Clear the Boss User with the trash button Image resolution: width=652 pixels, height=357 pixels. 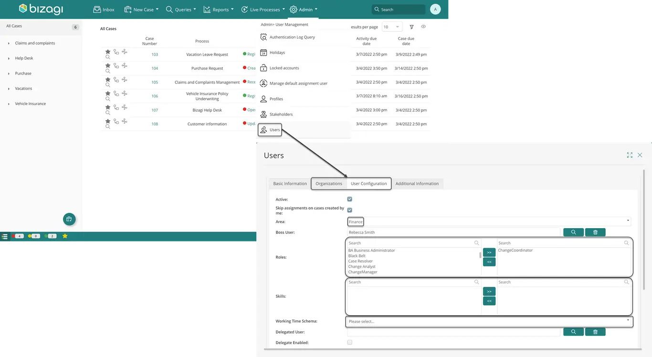595,232
